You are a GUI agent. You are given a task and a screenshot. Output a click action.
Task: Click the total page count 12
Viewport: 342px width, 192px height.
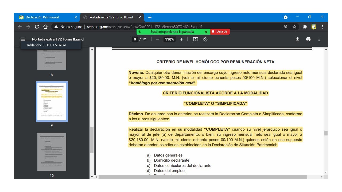pos(144,39)
